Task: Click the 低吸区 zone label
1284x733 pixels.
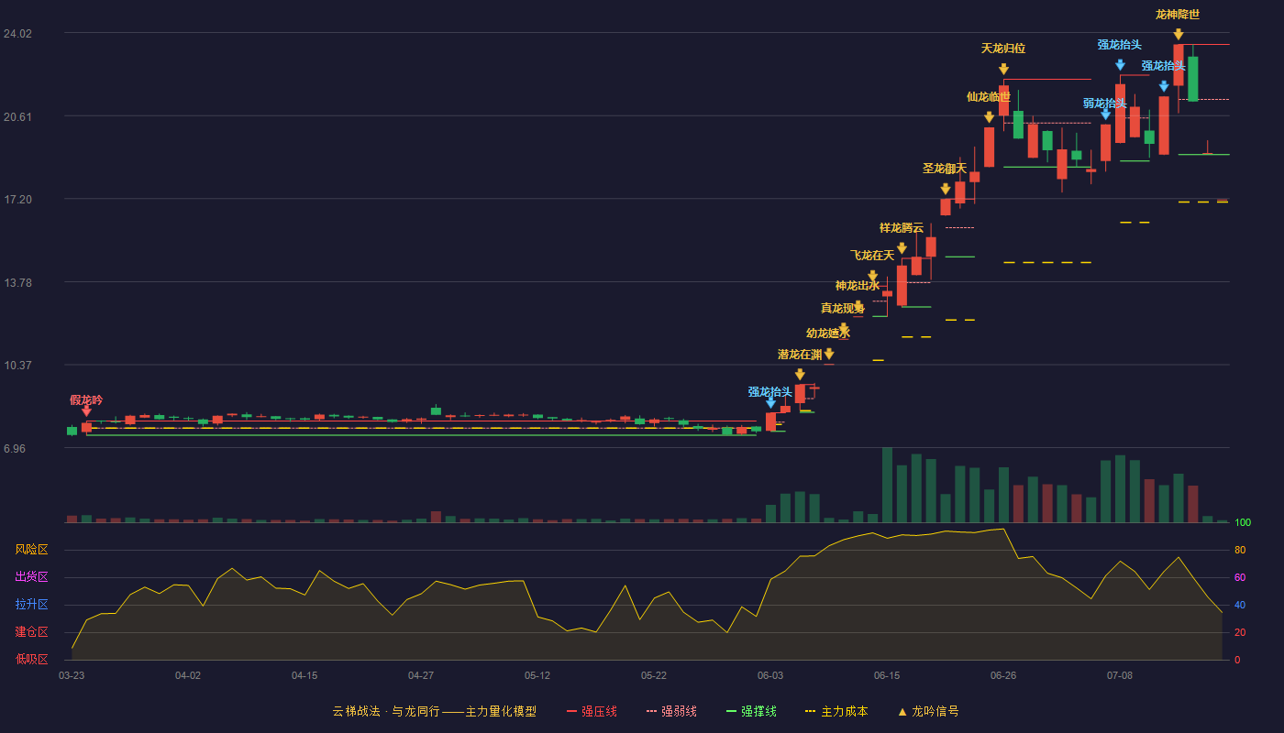Action: click(x=31, y=660)
